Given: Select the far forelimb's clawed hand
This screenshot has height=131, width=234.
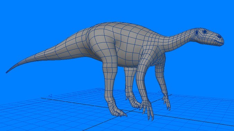Looking at the screenshot, I should [166, 102].
